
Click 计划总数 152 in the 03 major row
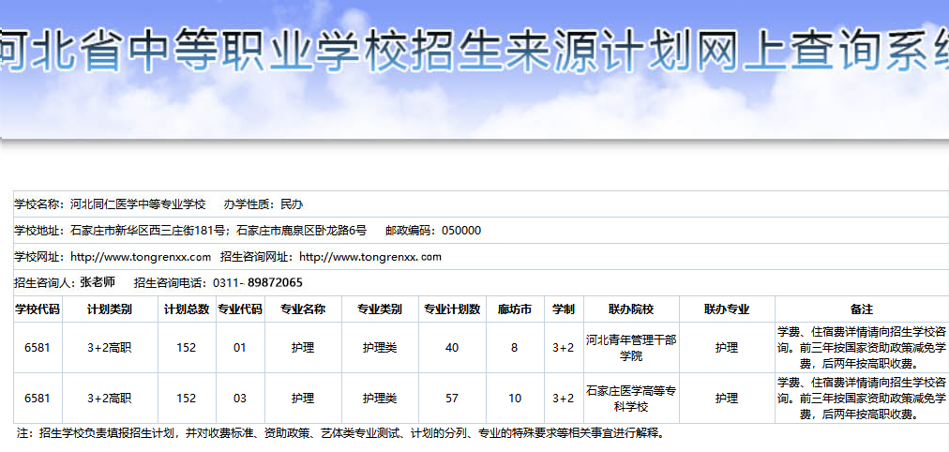[187, 399]
